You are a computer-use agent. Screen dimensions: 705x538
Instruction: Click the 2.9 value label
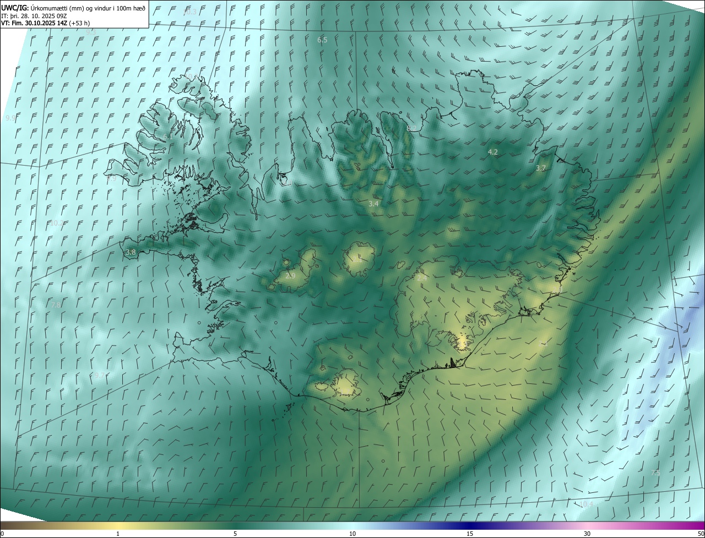click(290, 276)
